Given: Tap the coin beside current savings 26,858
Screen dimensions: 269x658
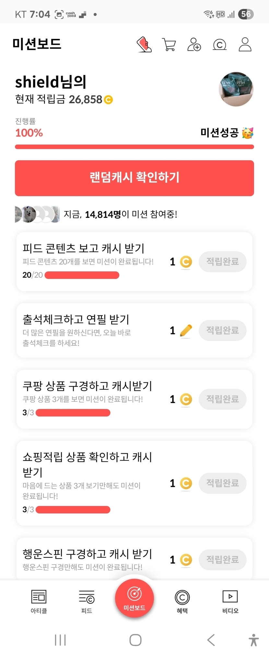Looking at the screenshot, I should pyautogui.click(x=108, y=100).
